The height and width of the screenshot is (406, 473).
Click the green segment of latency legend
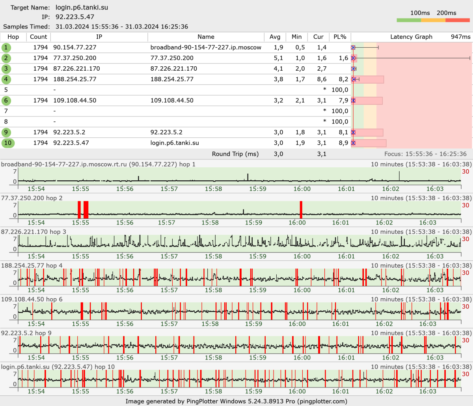409,20
